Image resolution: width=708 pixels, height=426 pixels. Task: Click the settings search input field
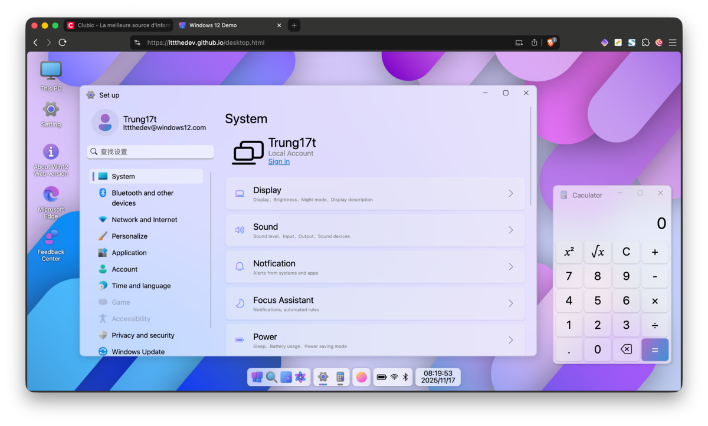click(x=150, y=151)
